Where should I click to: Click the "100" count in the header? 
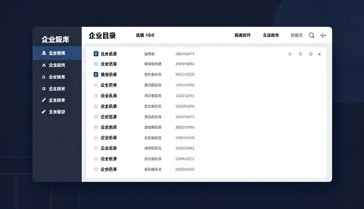tap(150, 35)
